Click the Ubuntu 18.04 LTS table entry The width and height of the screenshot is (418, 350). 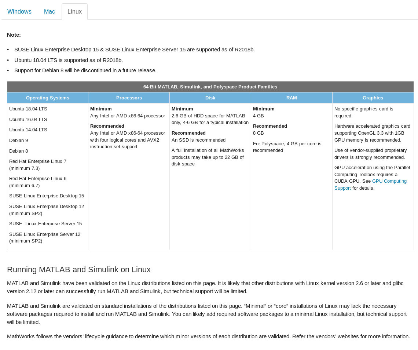click(28, 109)
